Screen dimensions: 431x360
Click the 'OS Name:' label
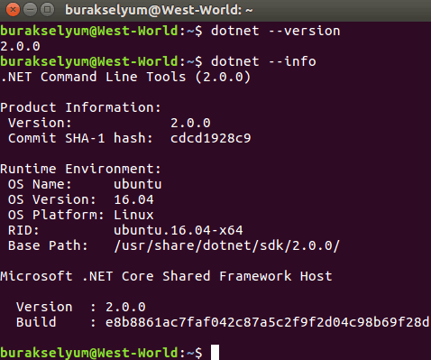point(40,184)
